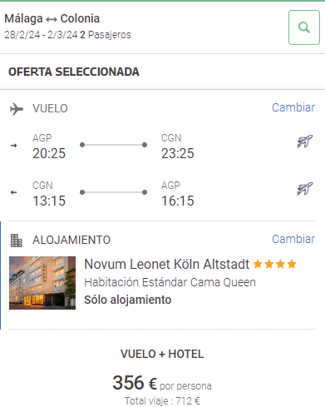
Task: Select the return 13:15 departure from CGN
Action: point(49,201)
